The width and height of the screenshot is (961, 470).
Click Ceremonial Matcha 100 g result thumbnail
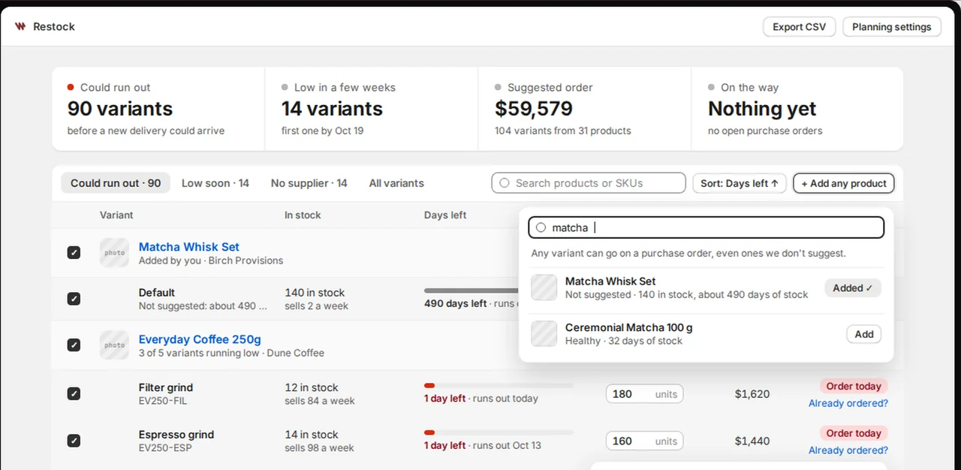[x=544, y=334]
